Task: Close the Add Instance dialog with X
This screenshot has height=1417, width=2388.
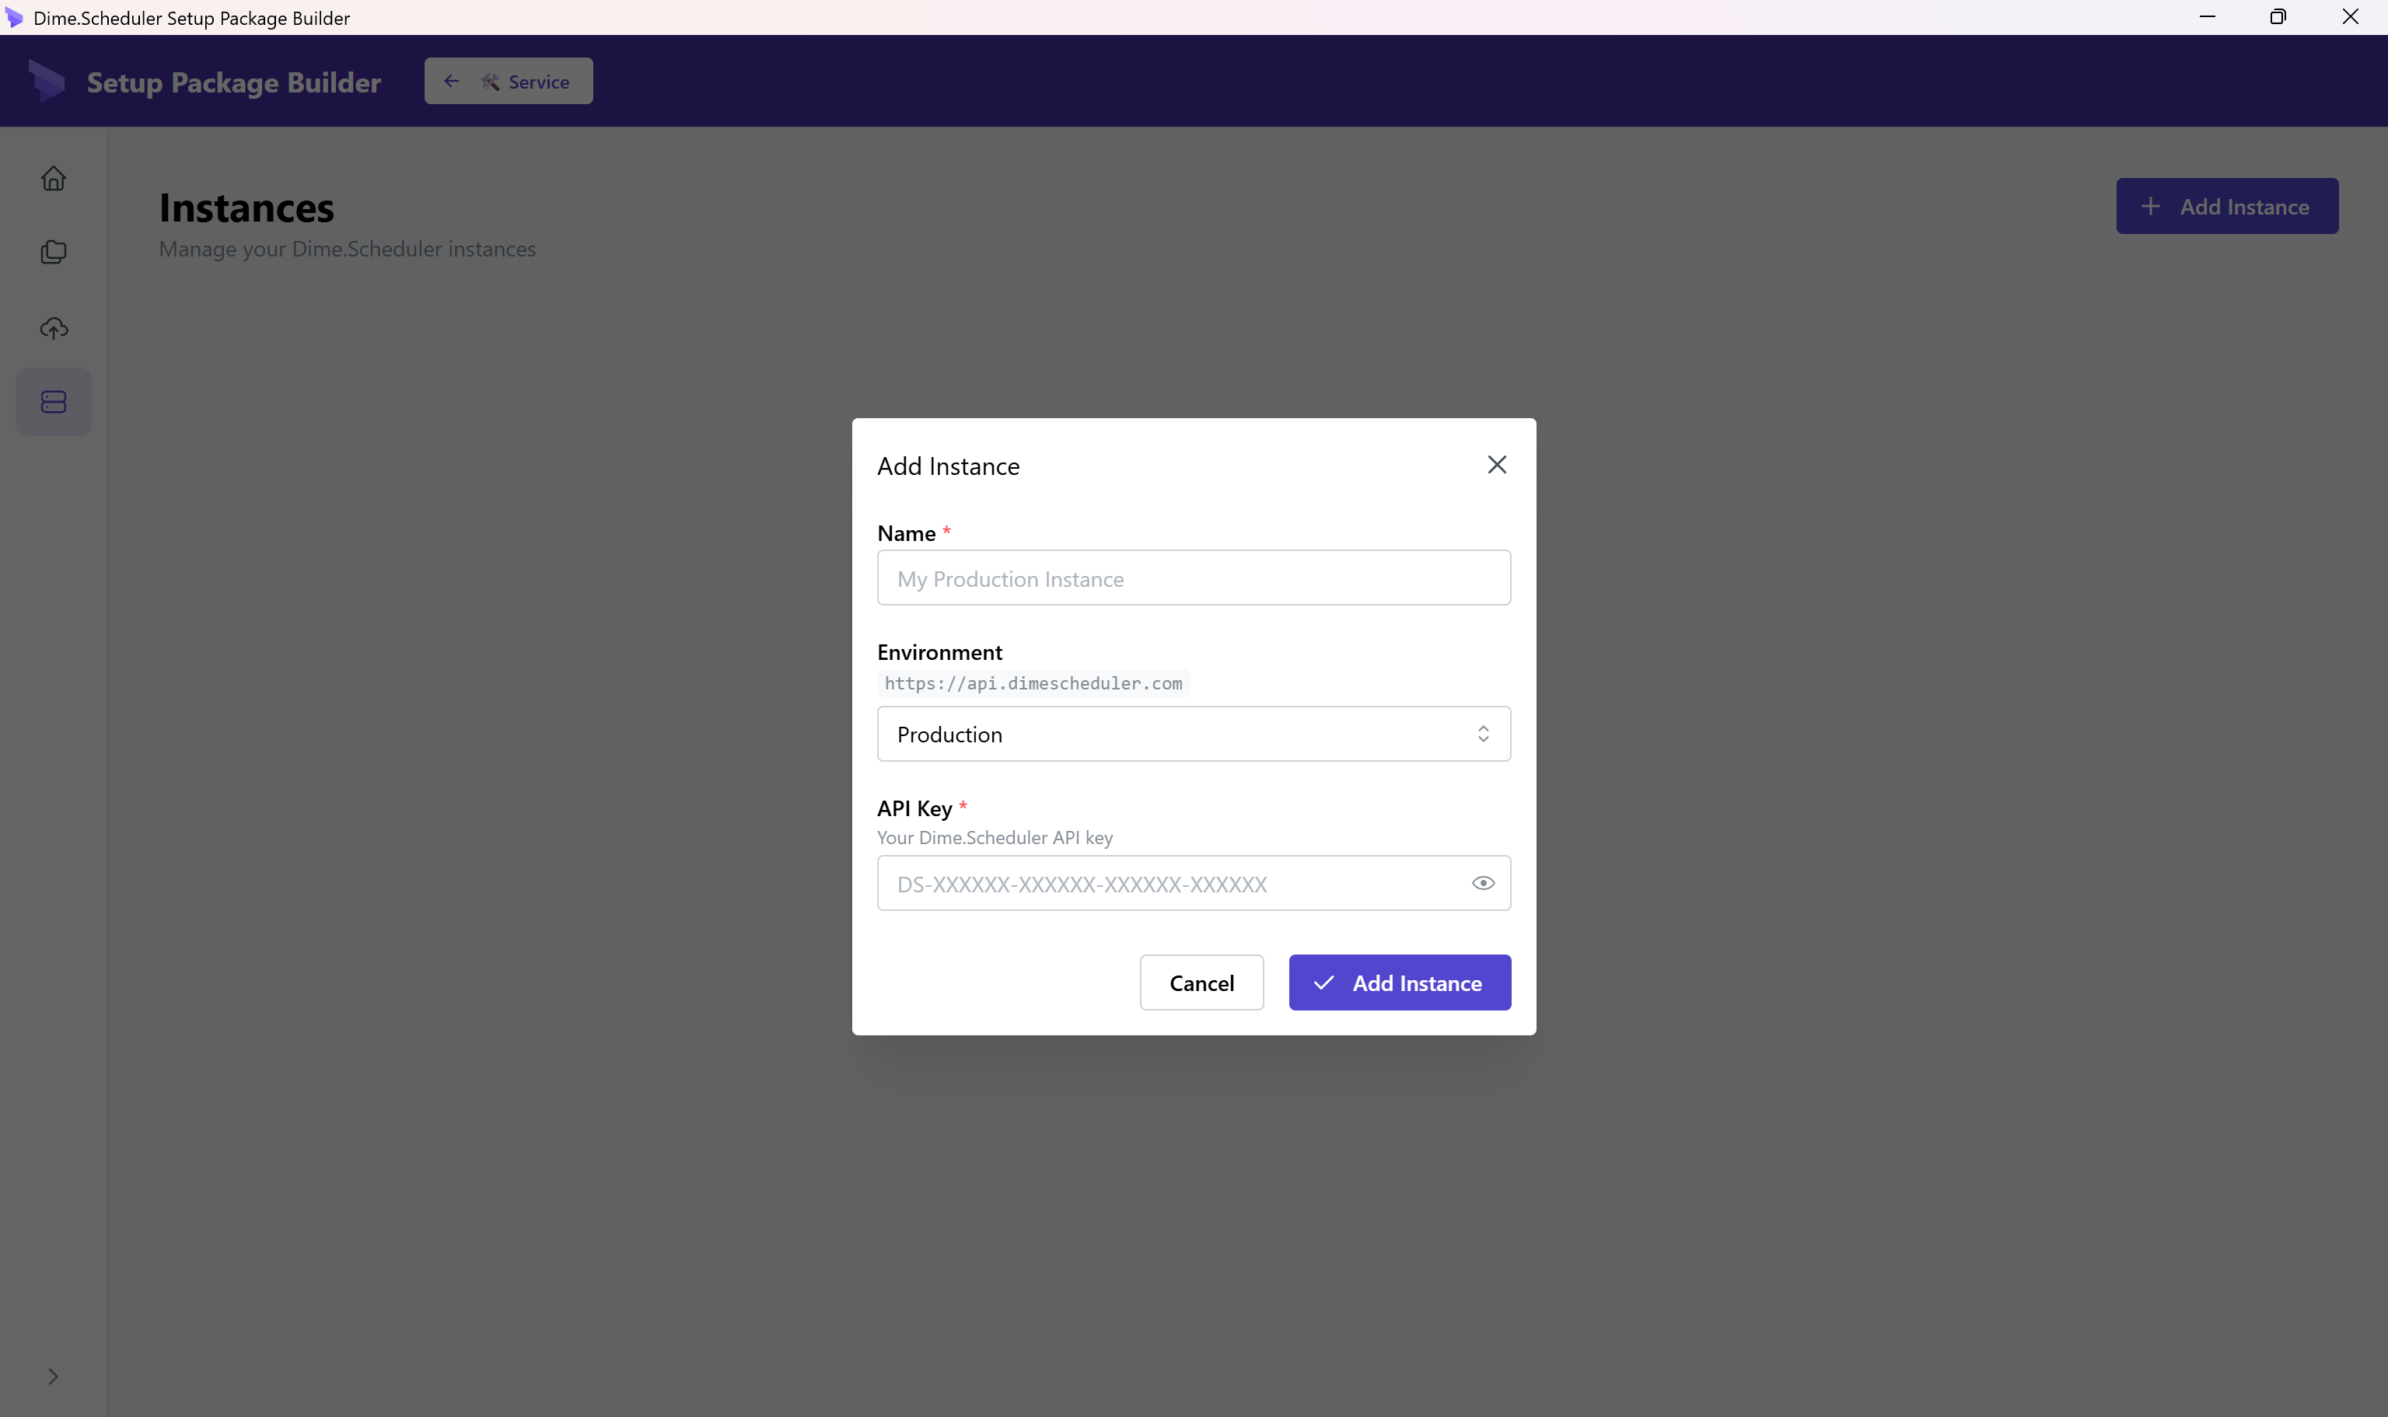Action: point(1497,465)
